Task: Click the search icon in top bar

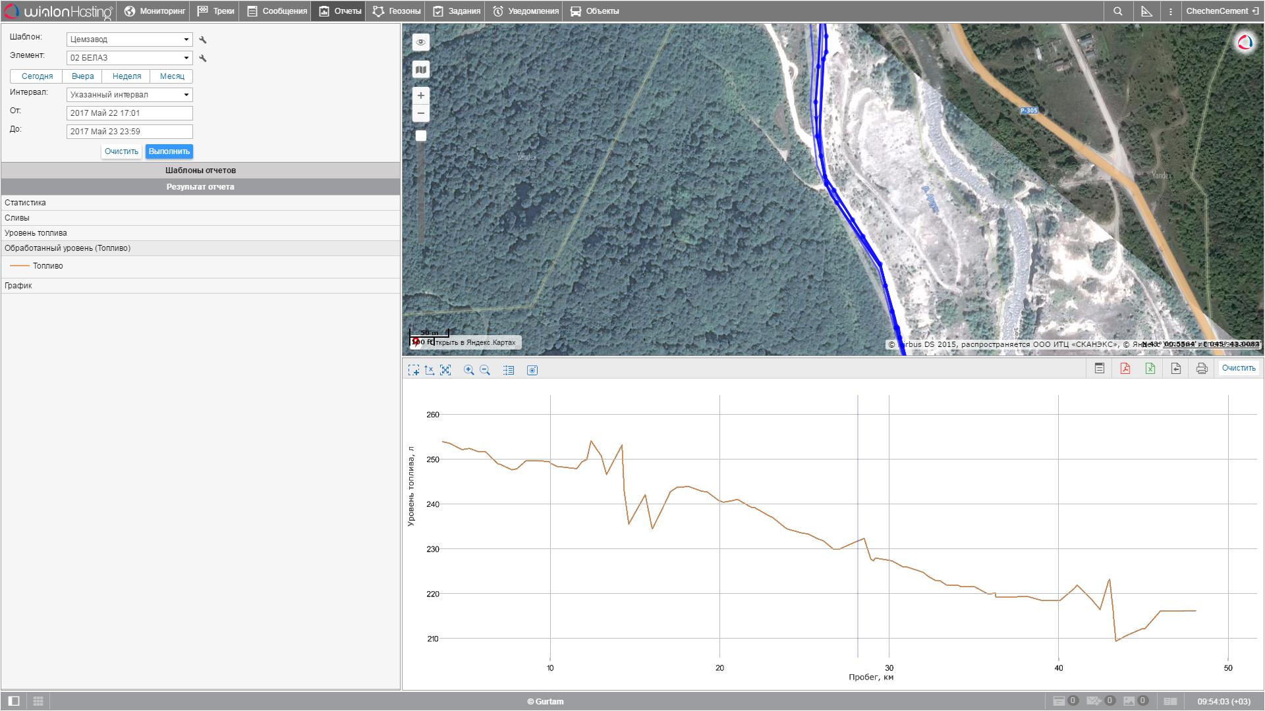Action: pos(1117,11)
